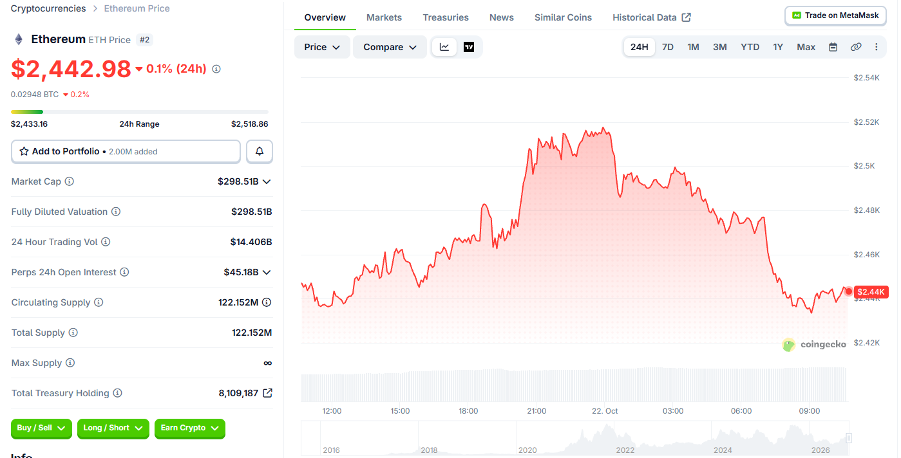
Task: Click the 24h Range progress bar
Action: 140,112
